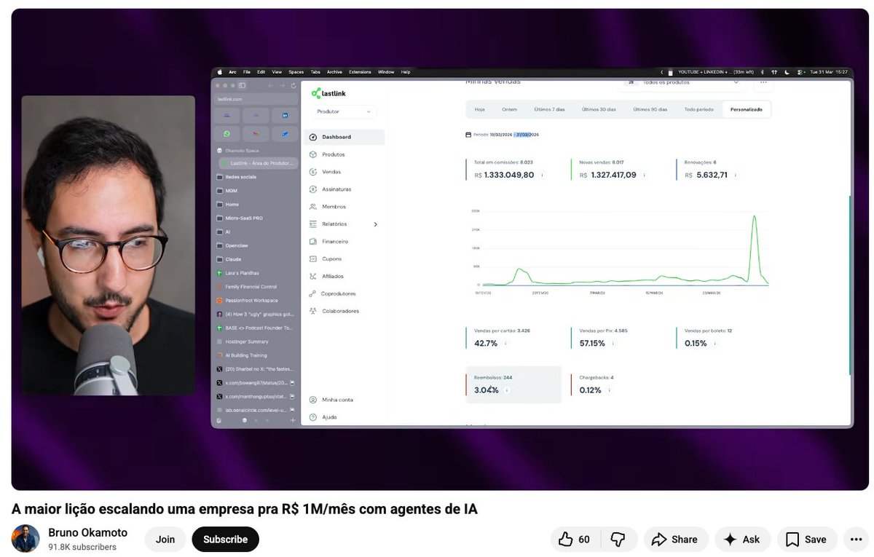Viewport: 874px width, 557px height.
Task: Toggle the Arc sidebar visibility icon
Action: [x=243, y=86]
